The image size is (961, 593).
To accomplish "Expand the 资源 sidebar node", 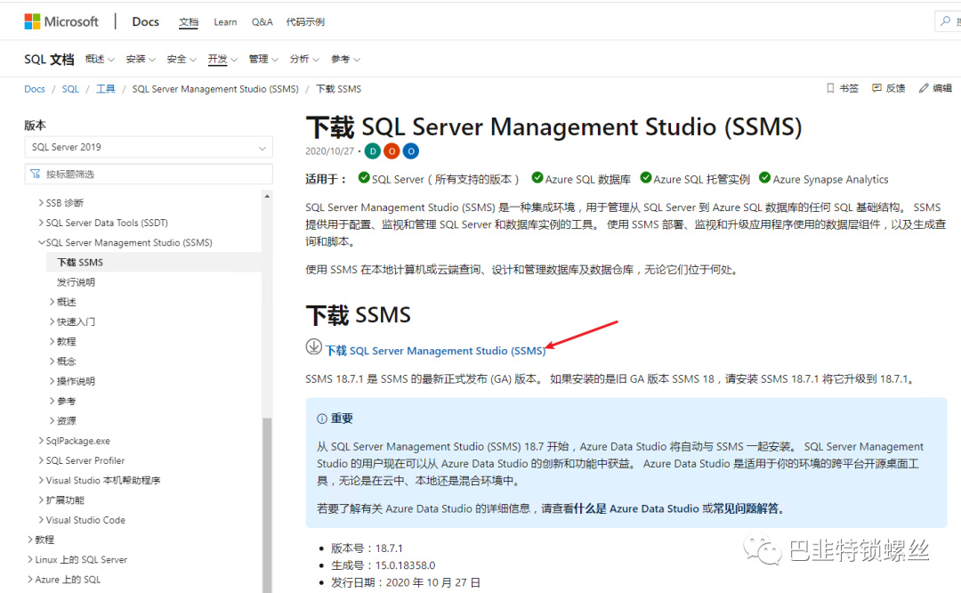I will tap(52, 420).
